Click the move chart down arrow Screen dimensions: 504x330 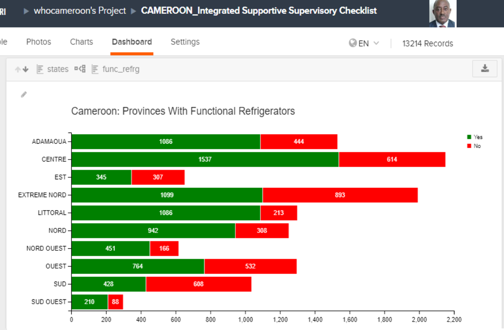pos(26,69)
